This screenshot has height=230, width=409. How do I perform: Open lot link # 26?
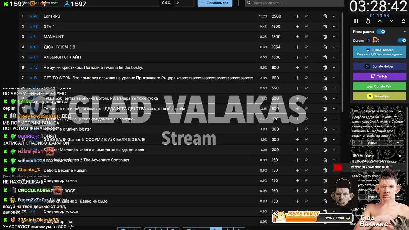pyautogui.click(x=34, y=16)
